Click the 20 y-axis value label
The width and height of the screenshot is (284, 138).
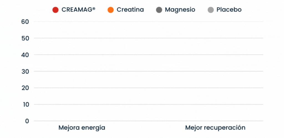[25, 88]
